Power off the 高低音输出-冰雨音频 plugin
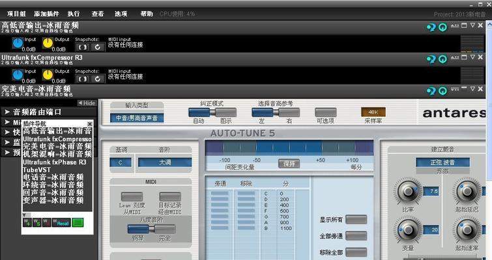The height and width of the screenshot is (260, 492). tap(442, 27)
